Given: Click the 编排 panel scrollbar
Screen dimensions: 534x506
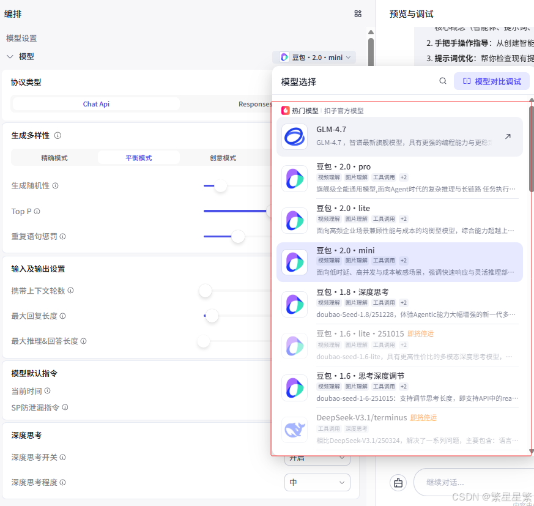Looking at the screenshot, I should point(371,51).
